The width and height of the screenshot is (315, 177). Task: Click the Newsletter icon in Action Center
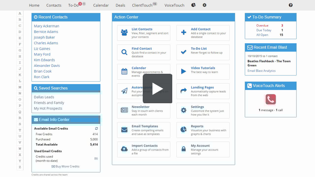[124, 110]
